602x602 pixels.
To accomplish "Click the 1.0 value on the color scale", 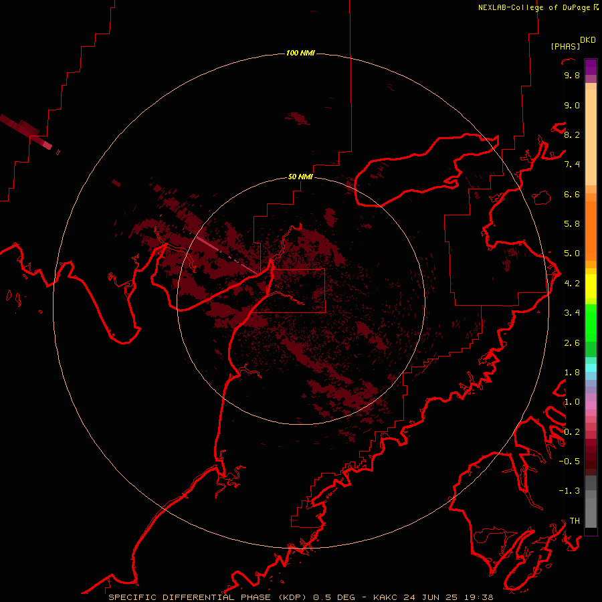I will (x=572, y=402).
